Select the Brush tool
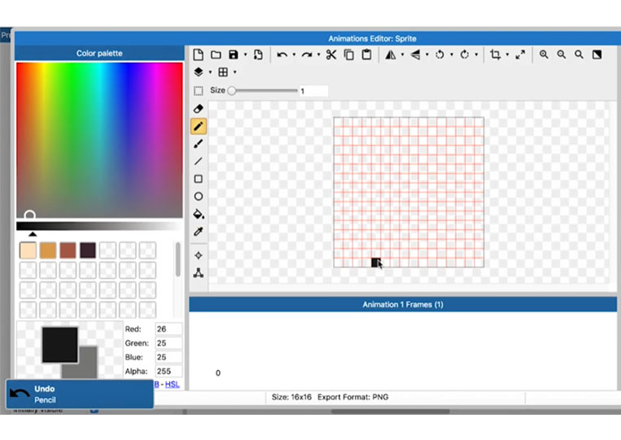The image size is (621, 440). pos(199,144)
